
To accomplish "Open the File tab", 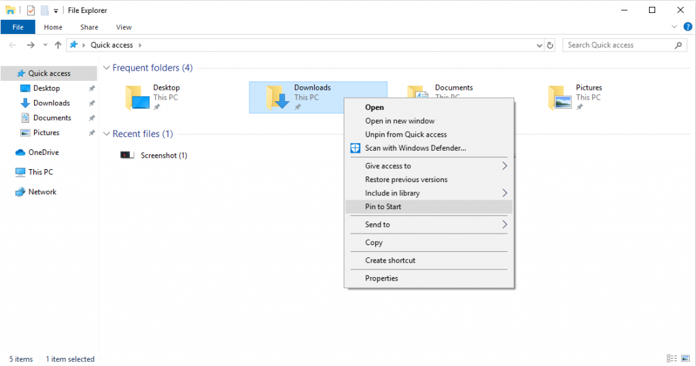I will (18, 27).
